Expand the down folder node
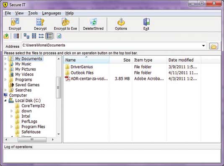 coord(12,111)
